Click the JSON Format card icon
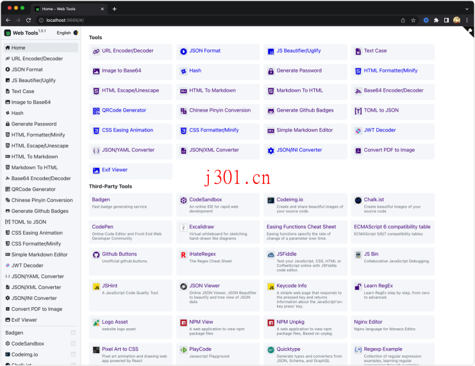This screenshot has width=475, height=366. (183, 51)
